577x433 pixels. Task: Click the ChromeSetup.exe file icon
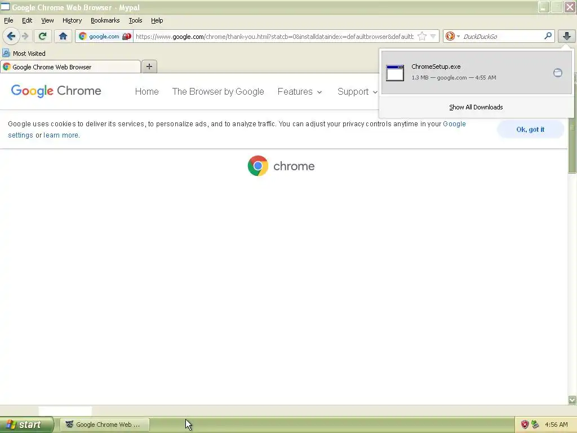[395, 73]
